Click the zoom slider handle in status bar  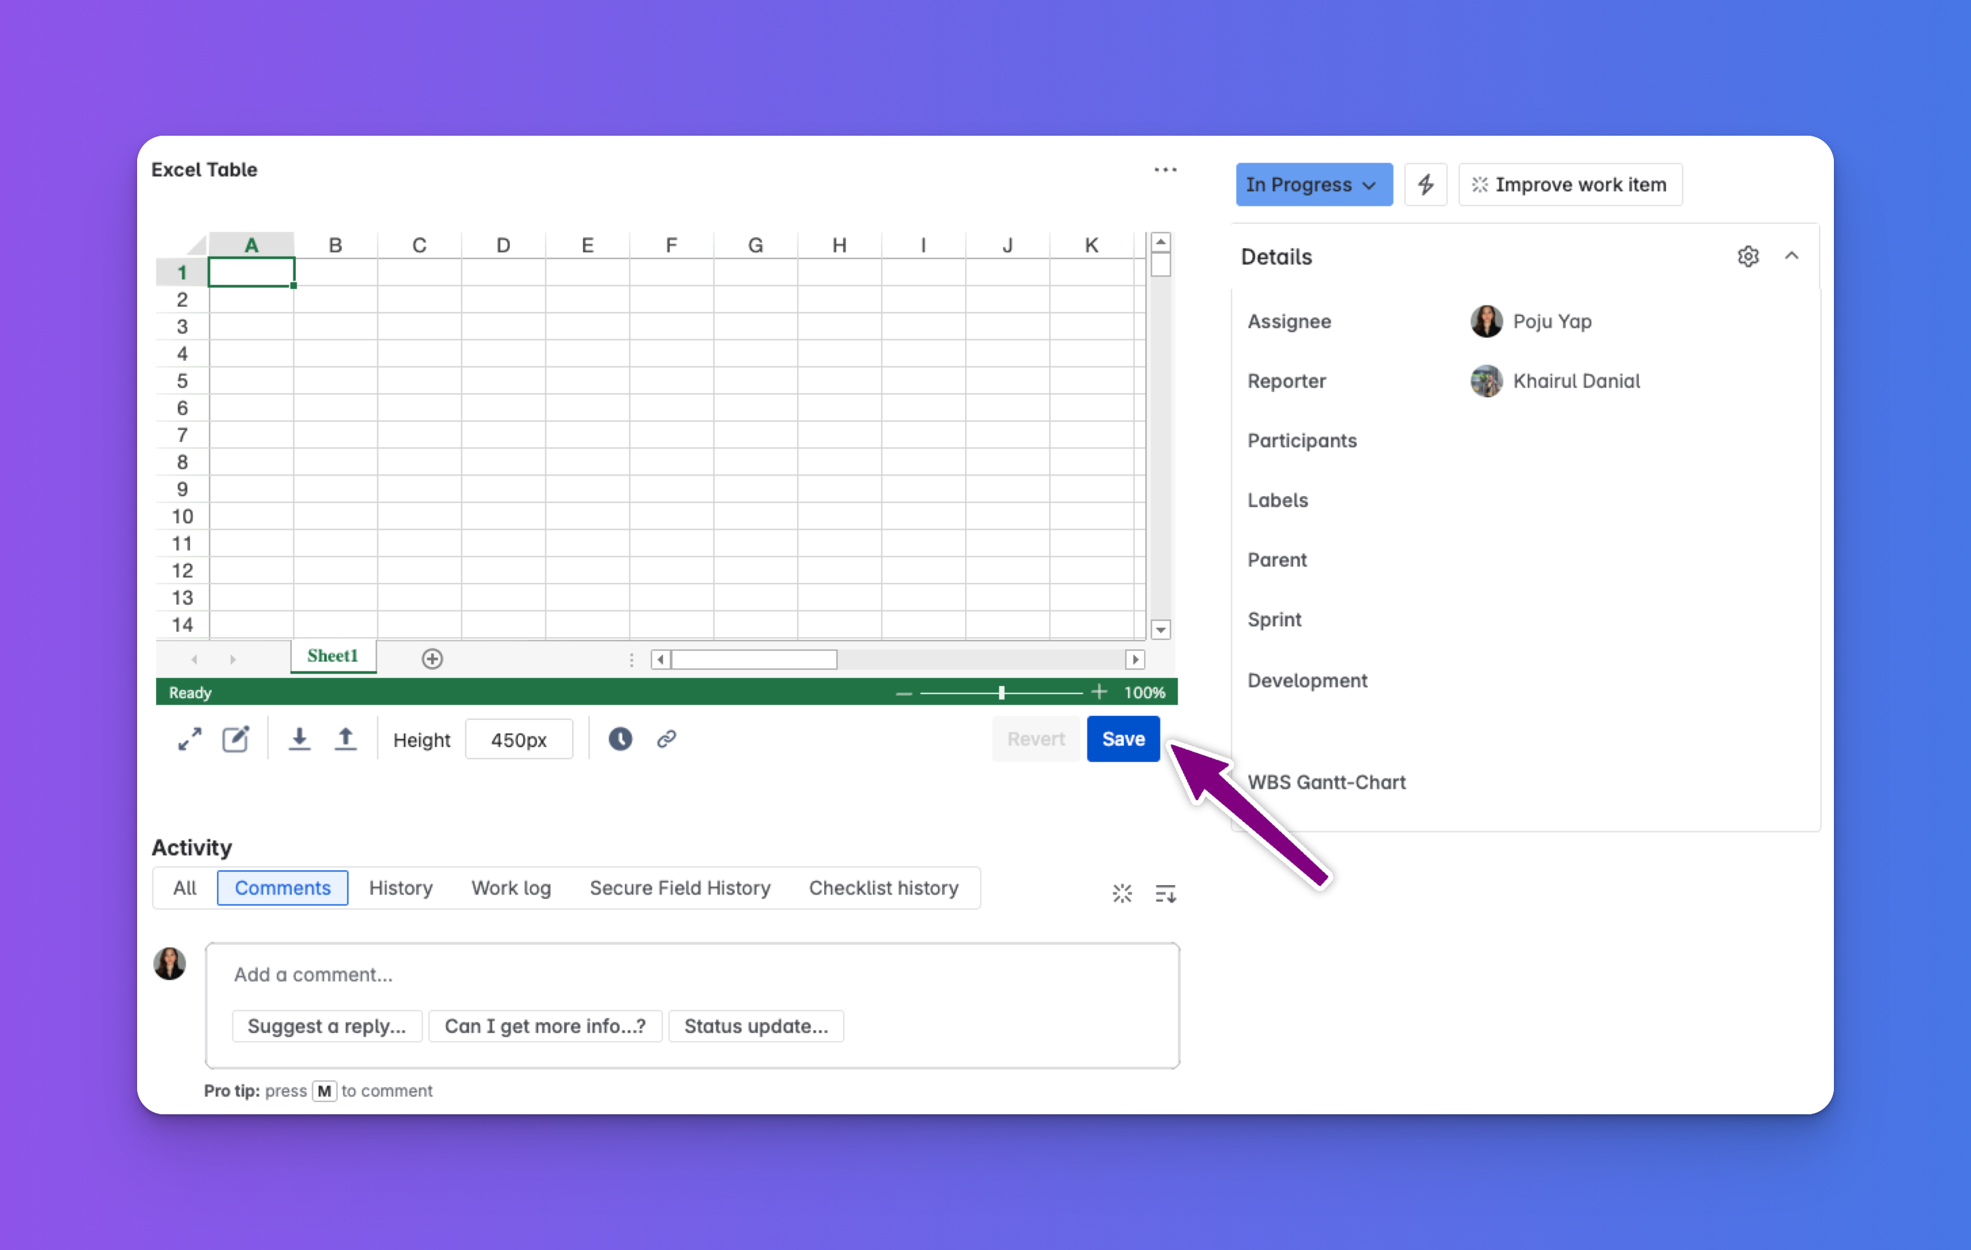click(1001, 693)
